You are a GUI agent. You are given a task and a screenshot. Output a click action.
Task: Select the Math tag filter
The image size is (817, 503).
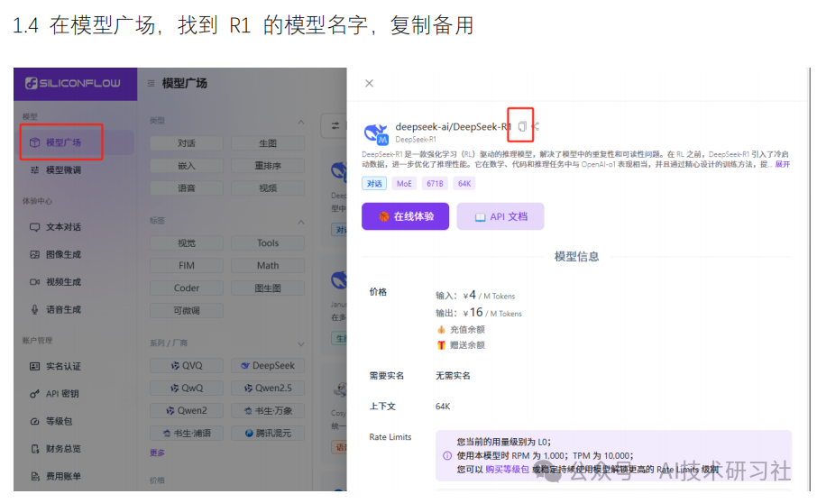point(268,266)
